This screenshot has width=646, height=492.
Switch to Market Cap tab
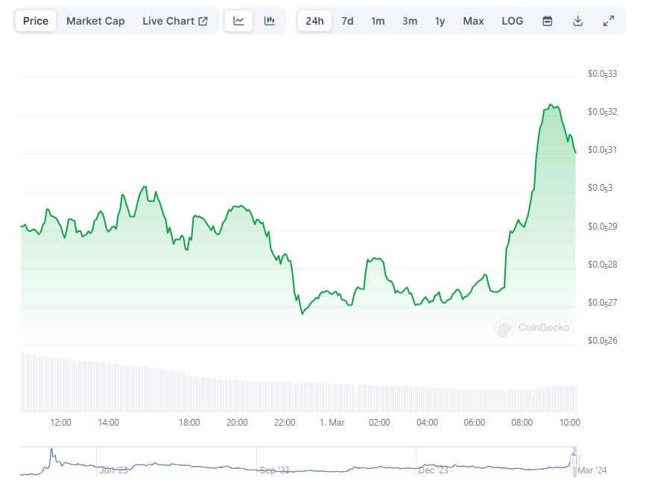click(95, 21)
